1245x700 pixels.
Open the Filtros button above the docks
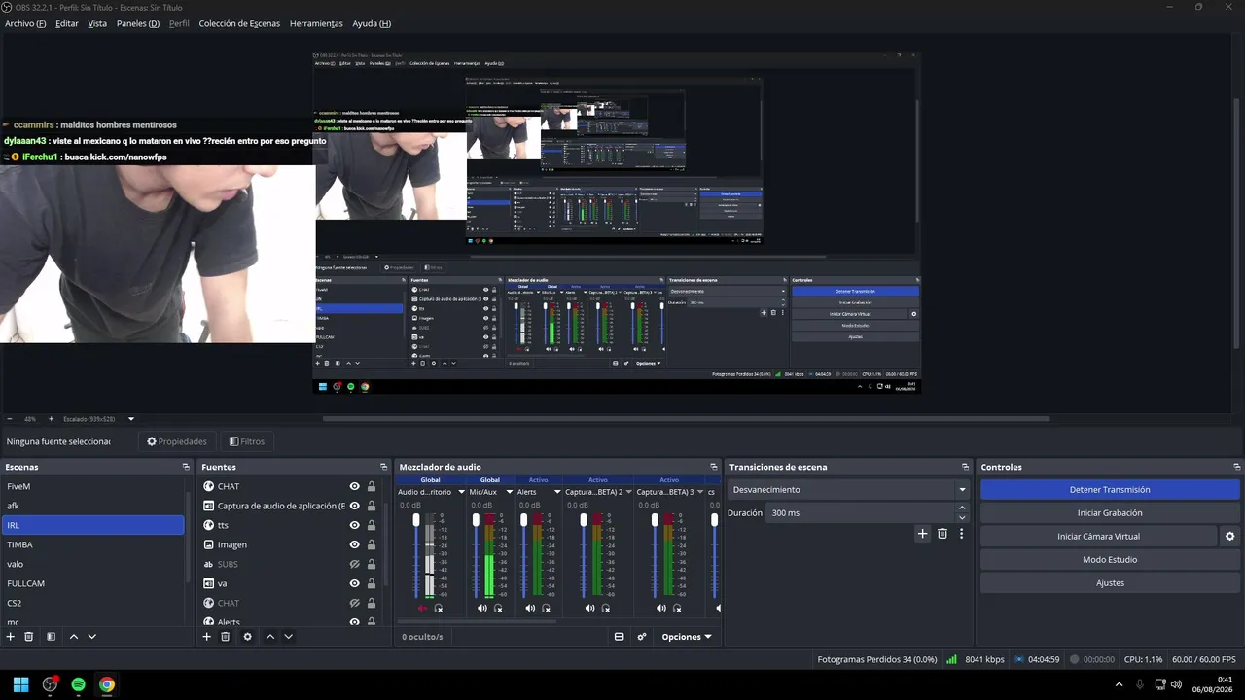point(247,441)
